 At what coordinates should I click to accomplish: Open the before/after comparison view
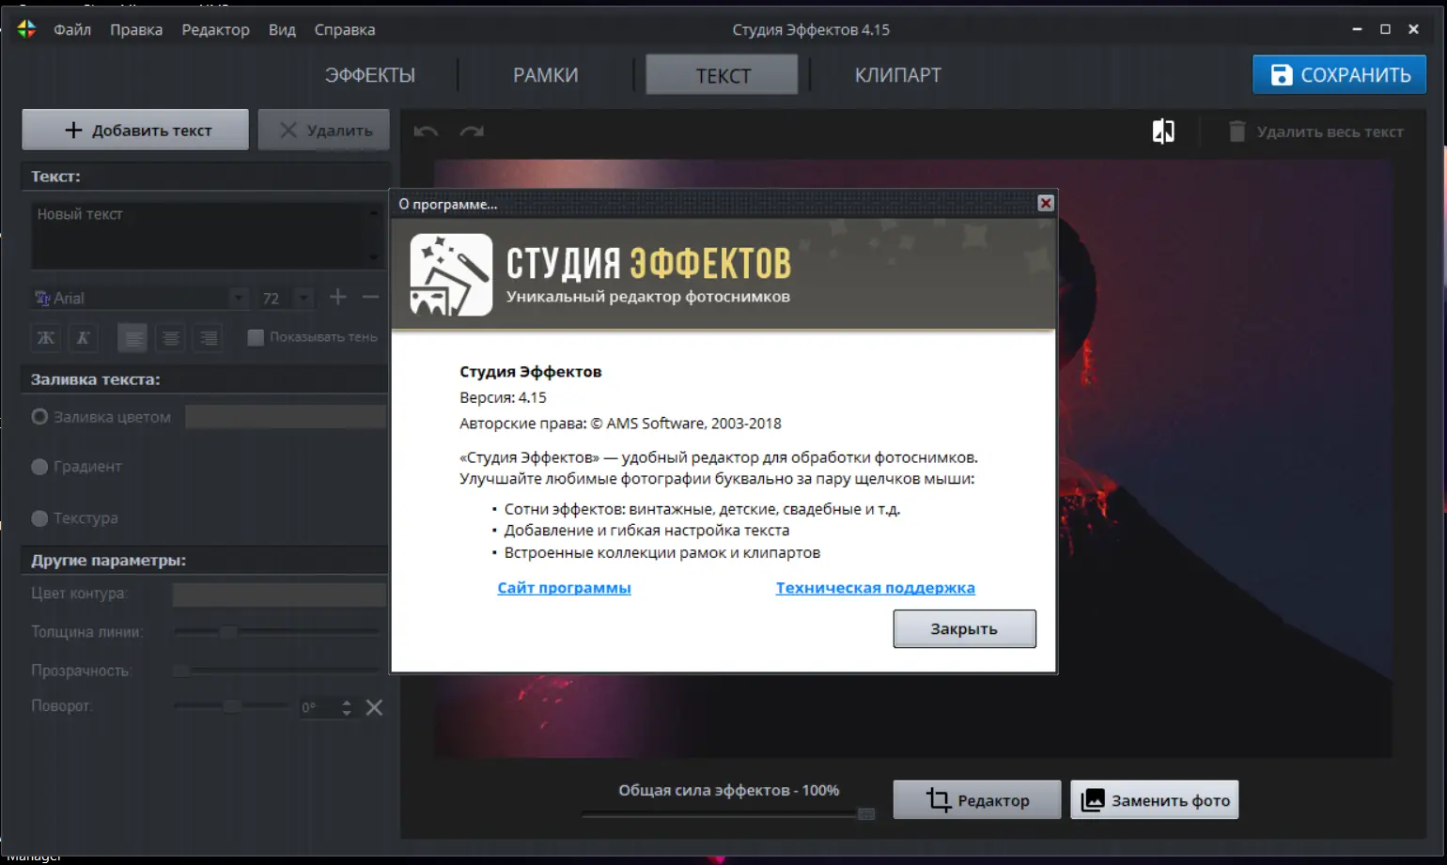(1162, 131)
